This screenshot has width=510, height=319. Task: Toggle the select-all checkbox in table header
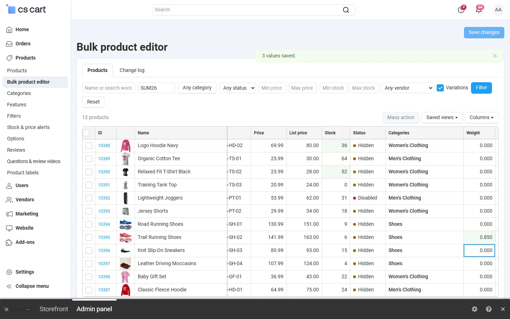point(86,133)
